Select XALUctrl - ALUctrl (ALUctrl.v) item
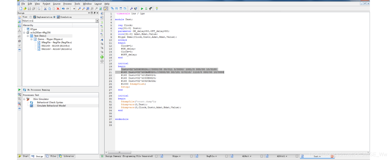The height and width of the screenshot is (160, 390). [x=57, y=49]
